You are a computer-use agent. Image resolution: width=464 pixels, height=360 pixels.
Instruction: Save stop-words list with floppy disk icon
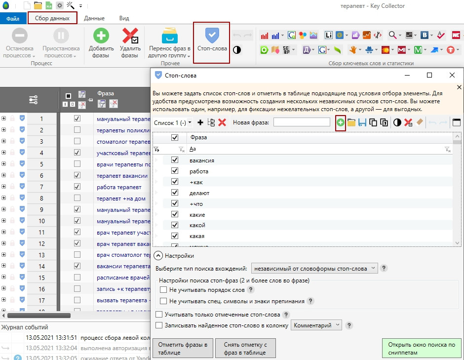coord(362,122)
